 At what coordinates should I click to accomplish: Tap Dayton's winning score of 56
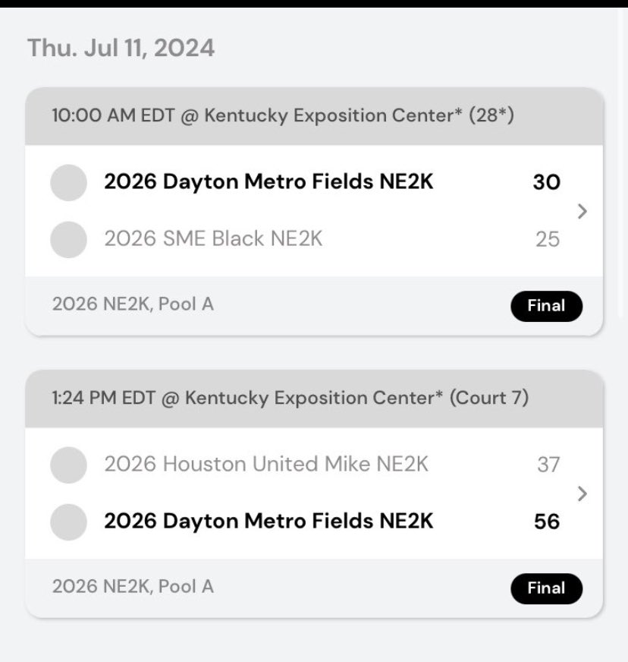coord(546,522)
